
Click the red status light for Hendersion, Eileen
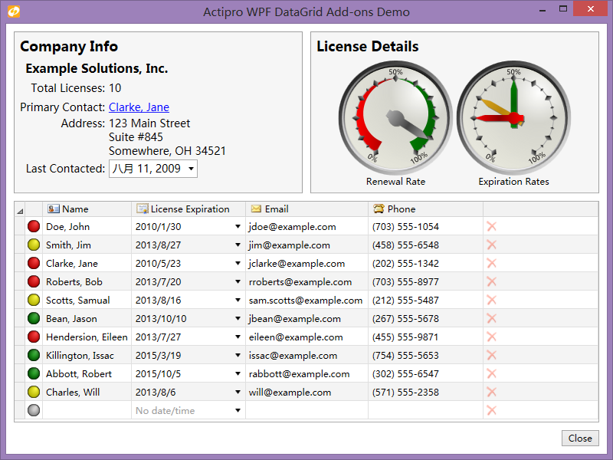(x=34, y=337)
